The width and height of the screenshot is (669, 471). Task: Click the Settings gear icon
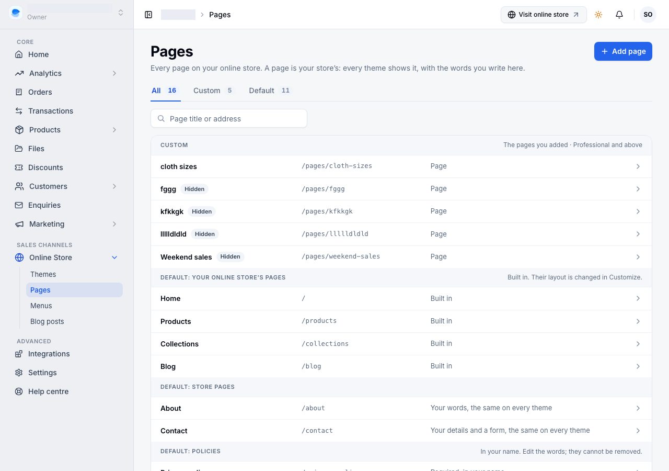tap(19, 373)
